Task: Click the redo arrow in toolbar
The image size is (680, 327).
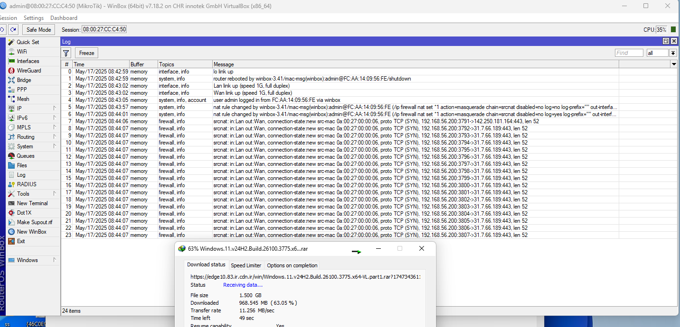Action: (x=13, y=29)
